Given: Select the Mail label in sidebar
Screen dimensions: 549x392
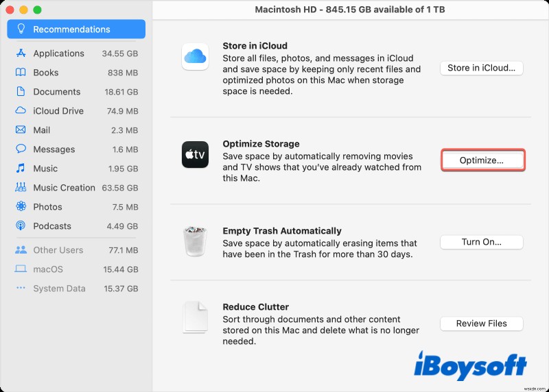Looking at the screenshot, I should tap(42, 130).
